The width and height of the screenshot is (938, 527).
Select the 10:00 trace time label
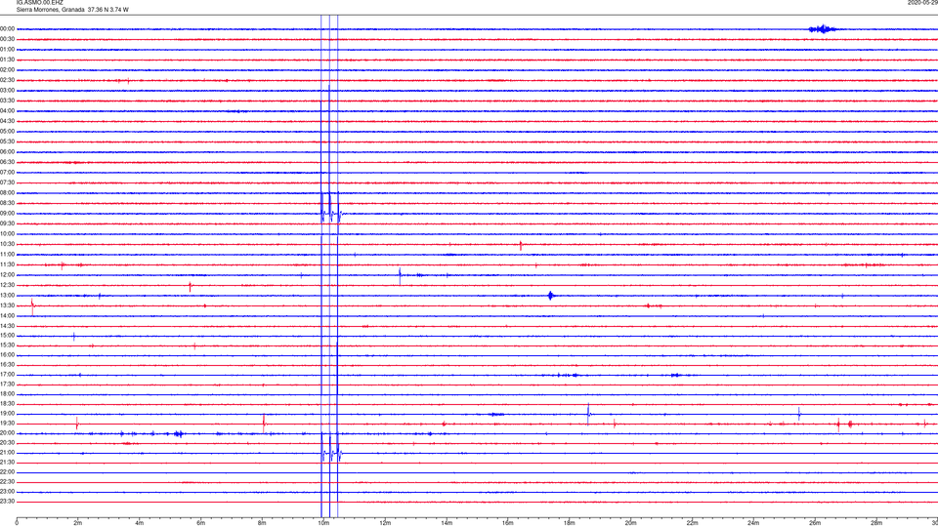click(x=8, y=233)
